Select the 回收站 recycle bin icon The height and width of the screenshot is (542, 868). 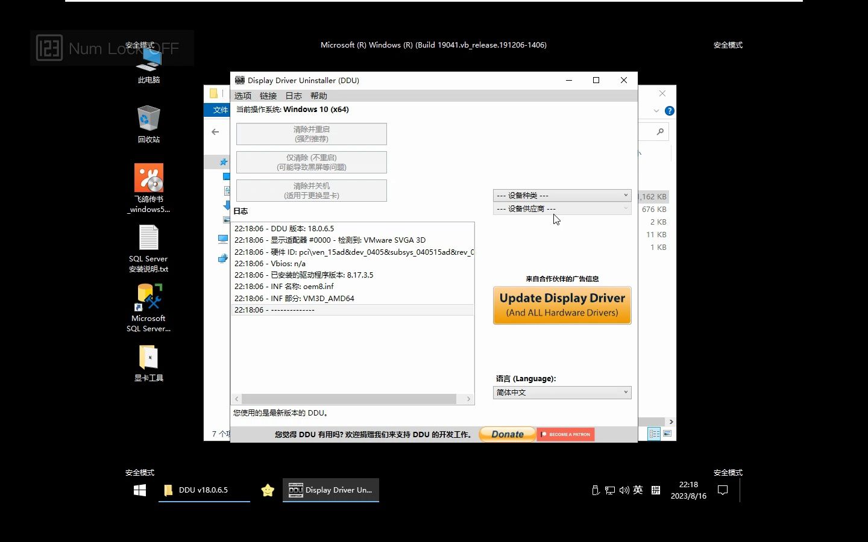(148, 124)
